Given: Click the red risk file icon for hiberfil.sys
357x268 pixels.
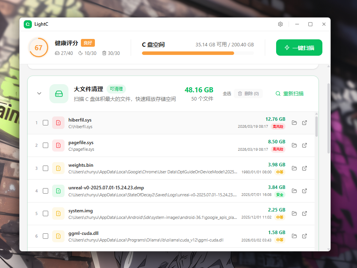Looking at the screenshot, I should [58, 123].
